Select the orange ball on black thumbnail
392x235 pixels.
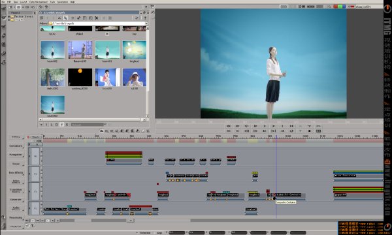tap(80, 77)
